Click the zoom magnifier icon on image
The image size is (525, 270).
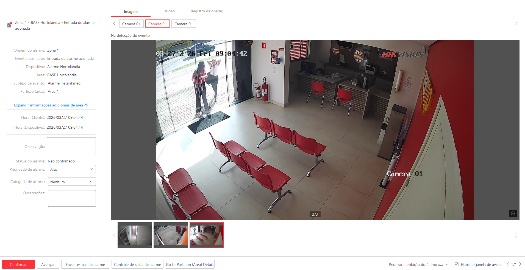513,213
